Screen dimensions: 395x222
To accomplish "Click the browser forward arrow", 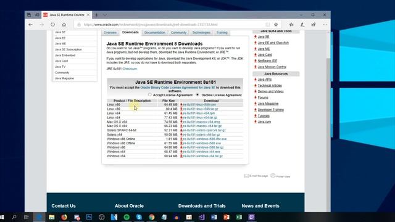I will coord(42,25).
